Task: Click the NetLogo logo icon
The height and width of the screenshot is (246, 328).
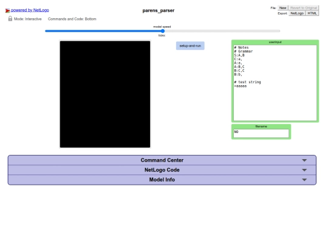Action: coord(7,10)
